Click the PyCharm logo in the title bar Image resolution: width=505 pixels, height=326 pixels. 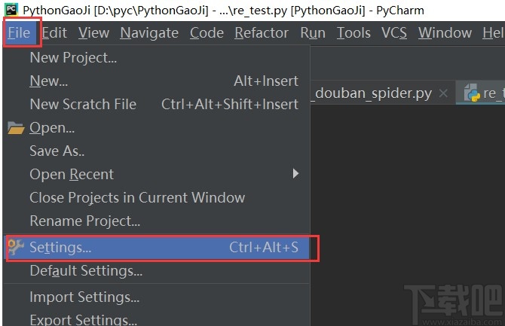click(11, 11)
